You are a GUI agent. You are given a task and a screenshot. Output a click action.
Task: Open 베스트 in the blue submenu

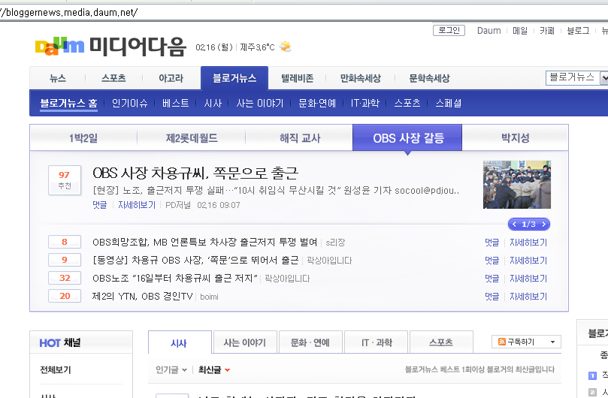click(176, 103)
